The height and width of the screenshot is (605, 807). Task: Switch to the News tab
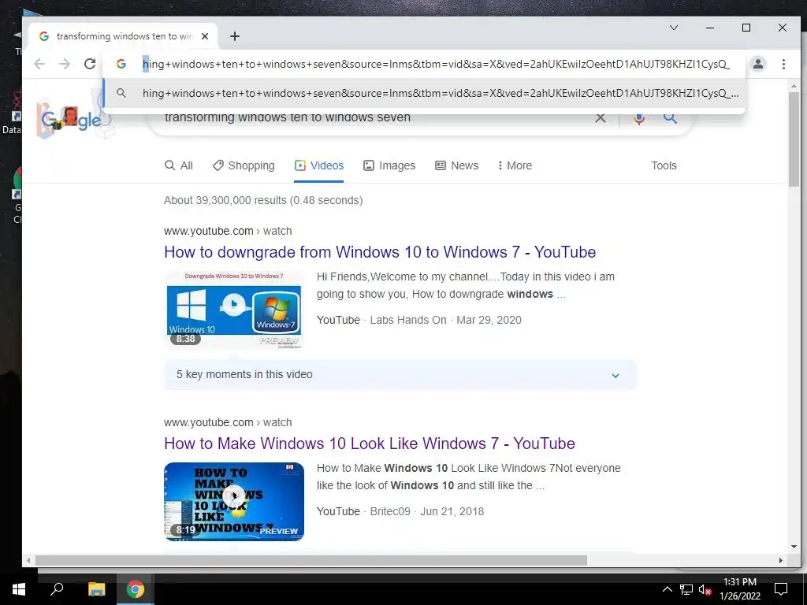(456, 165)
